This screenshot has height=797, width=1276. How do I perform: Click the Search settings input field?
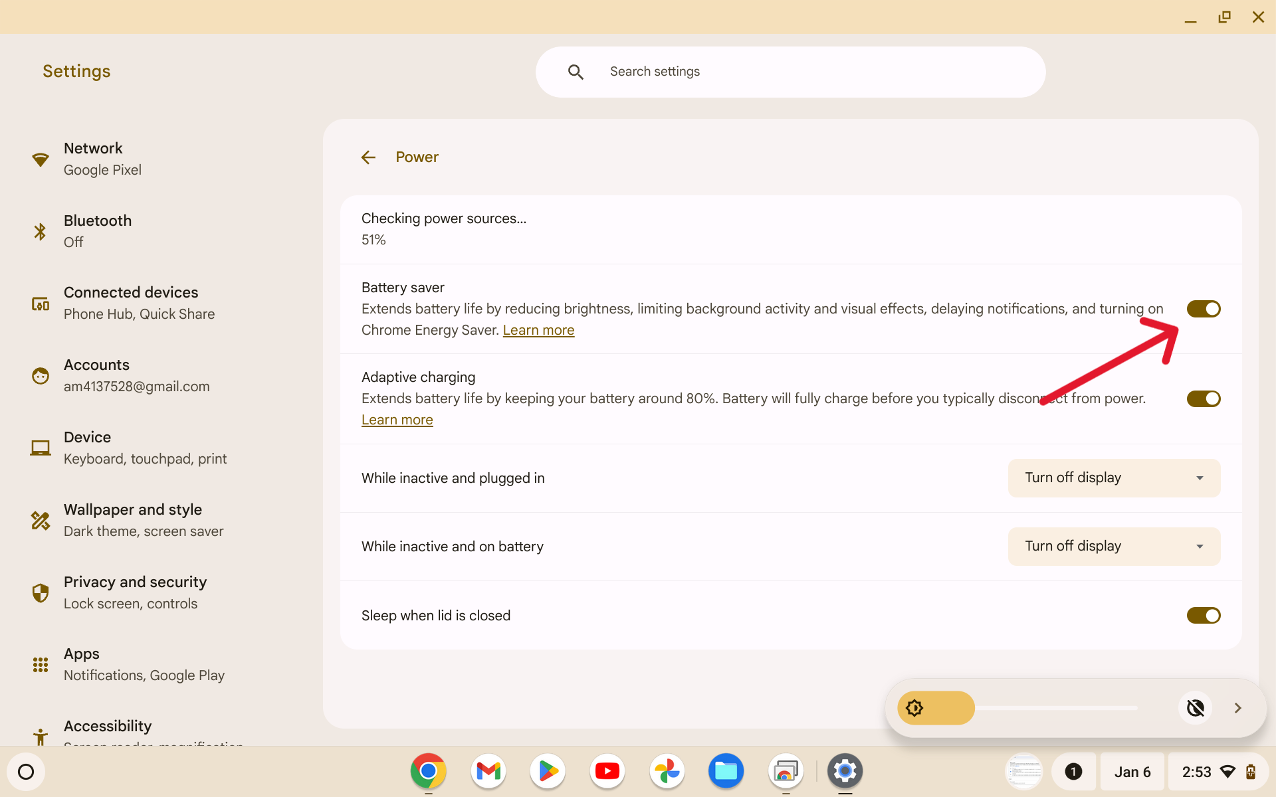(791, 70)
